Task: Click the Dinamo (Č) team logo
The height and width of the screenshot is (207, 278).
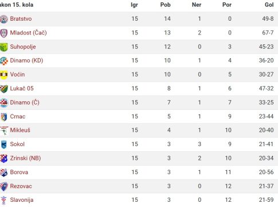Action: click(3, 103)
